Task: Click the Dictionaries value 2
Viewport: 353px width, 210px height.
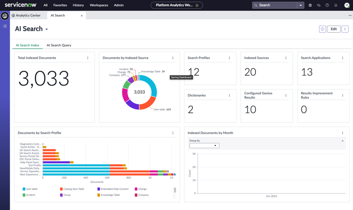Action: [x=191, y=109]
